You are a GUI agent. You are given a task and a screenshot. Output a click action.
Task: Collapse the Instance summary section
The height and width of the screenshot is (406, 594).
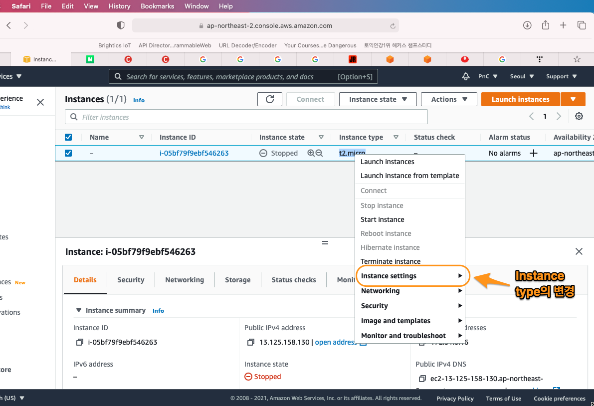point(78,310)
